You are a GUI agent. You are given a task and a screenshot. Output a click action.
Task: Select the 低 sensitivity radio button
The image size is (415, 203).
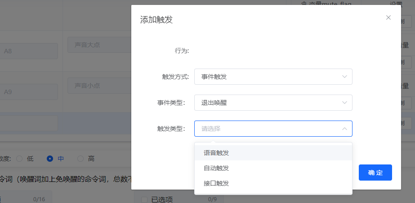(19, 159)
